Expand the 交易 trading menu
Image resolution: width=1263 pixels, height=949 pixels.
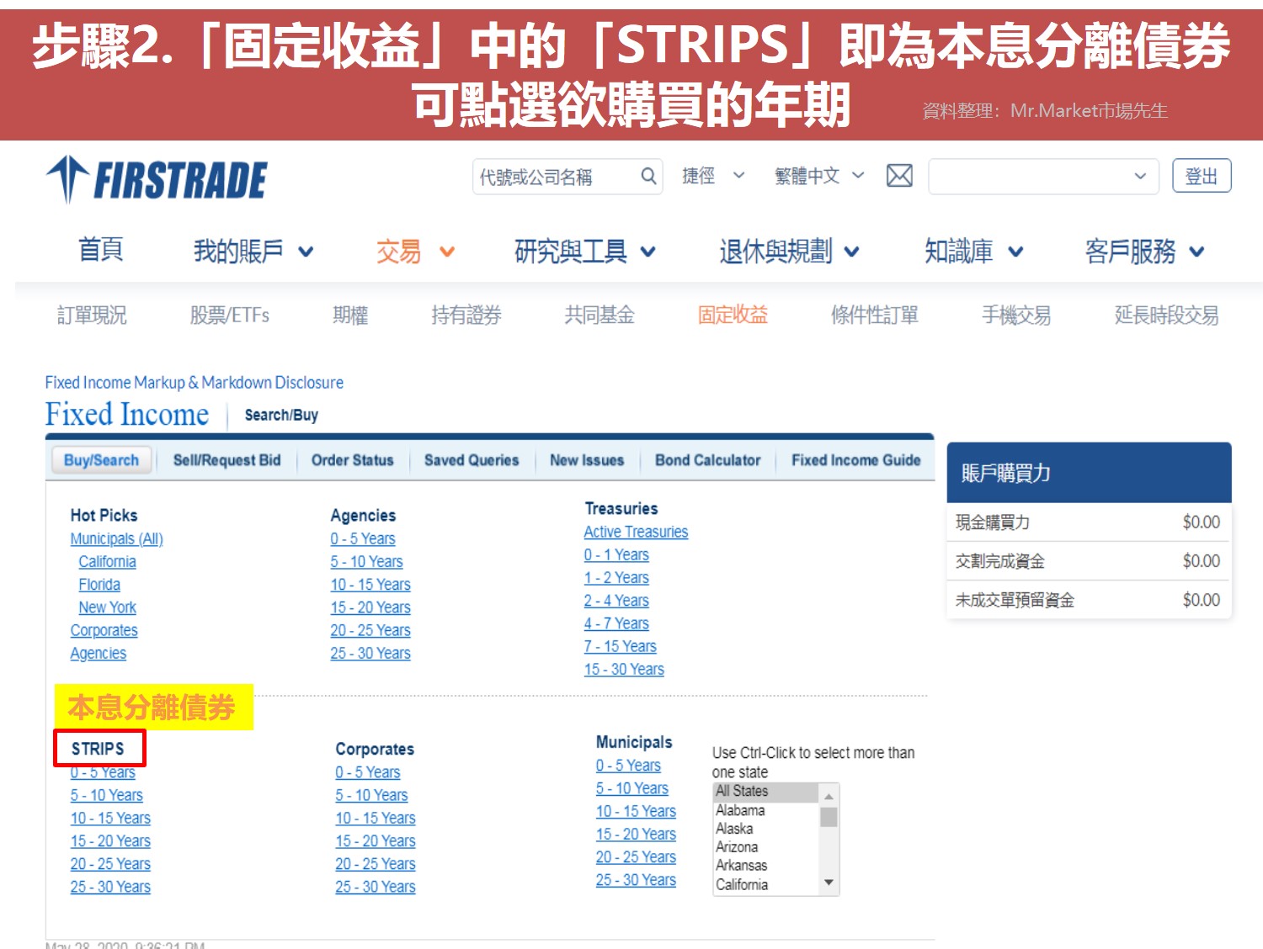[415, 251]
